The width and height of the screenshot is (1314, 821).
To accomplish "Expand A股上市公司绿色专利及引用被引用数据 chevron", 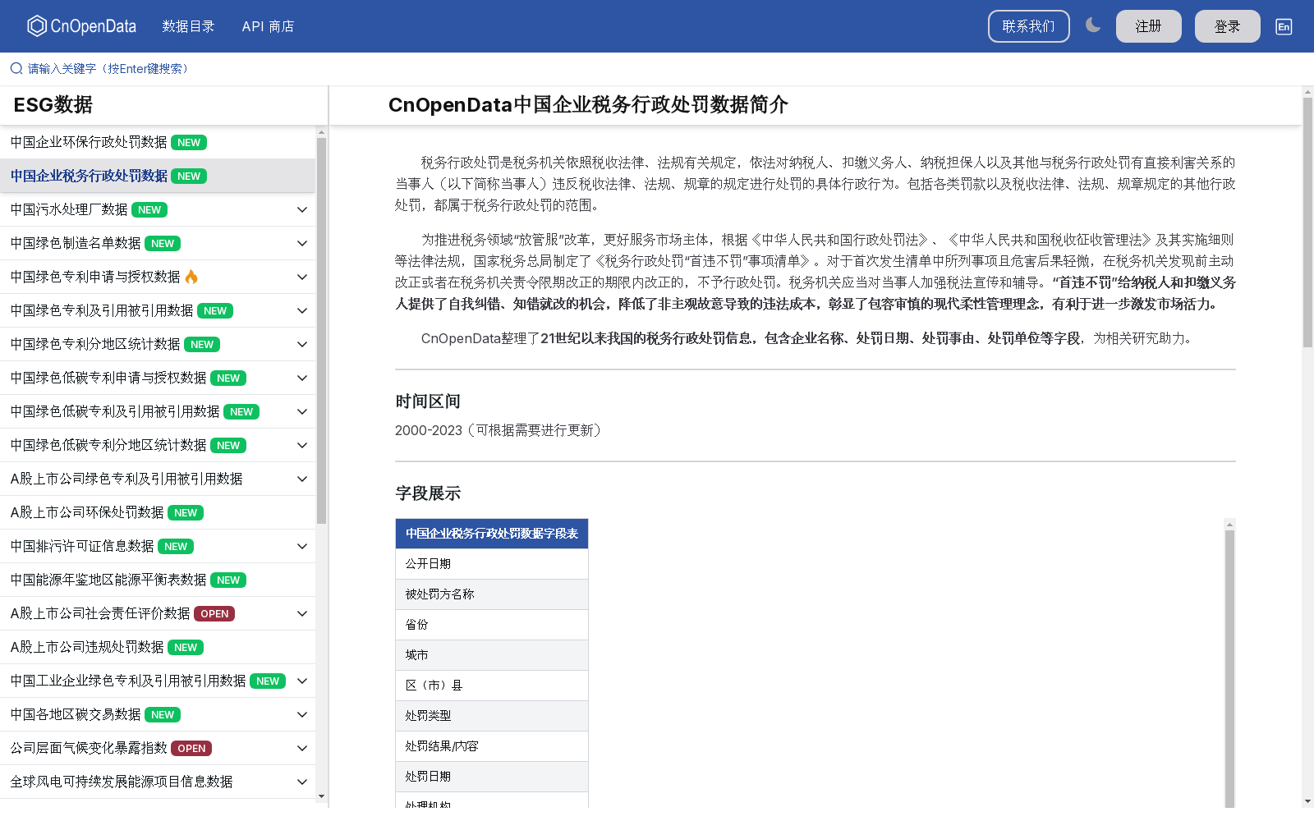I will [301, 479].
